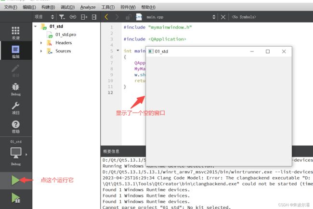Expand the Sources folder arrow
Image resolution: width=313 pixels, height=209 pixels.
tap(41, 51)
